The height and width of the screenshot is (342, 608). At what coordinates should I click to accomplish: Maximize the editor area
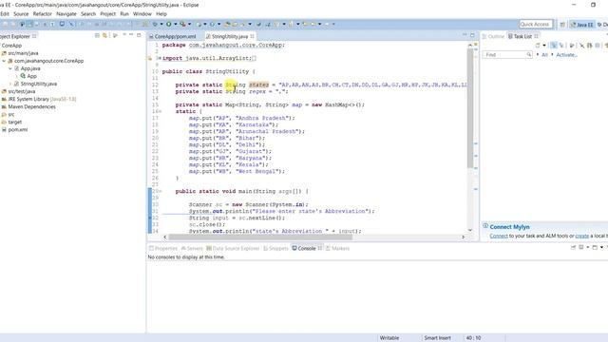472,35
